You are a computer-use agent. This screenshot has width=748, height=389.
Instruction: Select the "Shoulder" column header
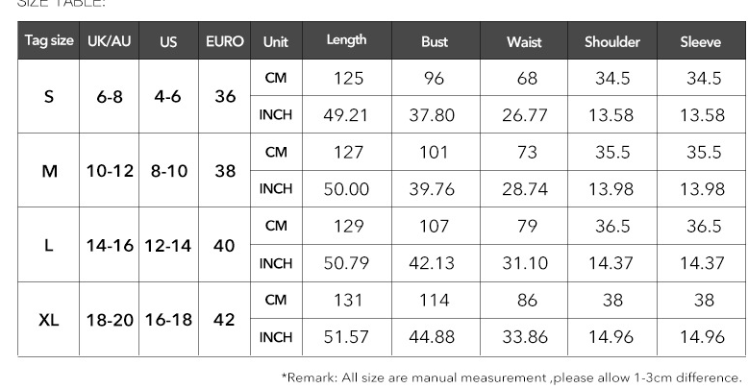click(612, 41)
